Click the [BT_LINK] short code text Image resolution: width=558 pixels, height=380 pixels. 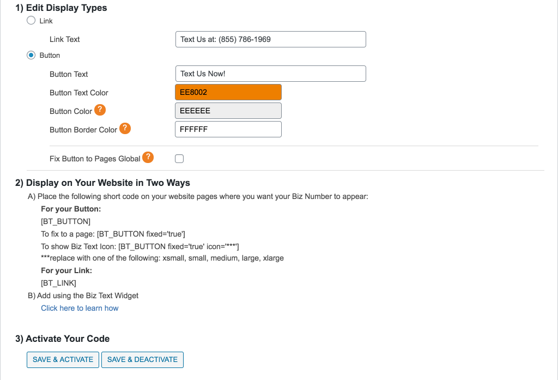pyautogui.click(x=58, y=283)
